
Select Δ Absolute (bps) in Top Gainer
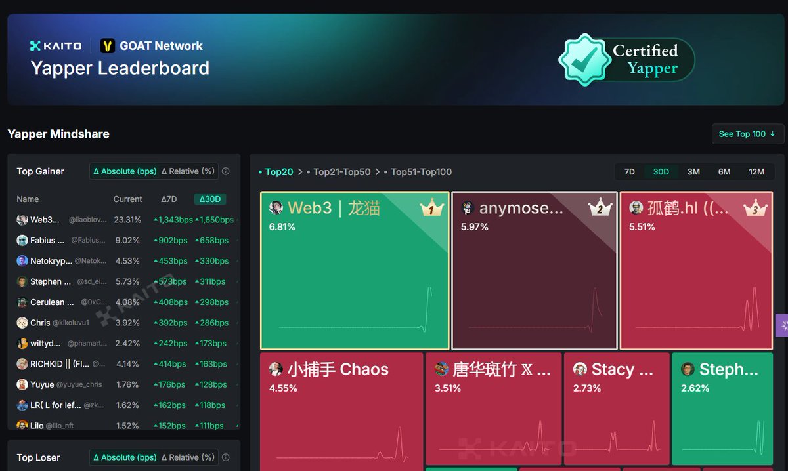[125, 171]
